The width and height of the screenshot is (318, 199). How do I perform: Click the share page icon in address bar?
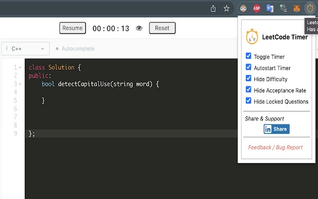(213, 8)
